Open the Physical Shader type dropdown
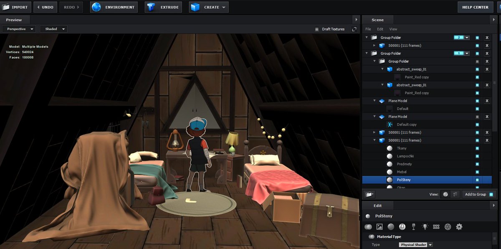The width and height of the screenshot is (501, 249). [x=416, y=245]
